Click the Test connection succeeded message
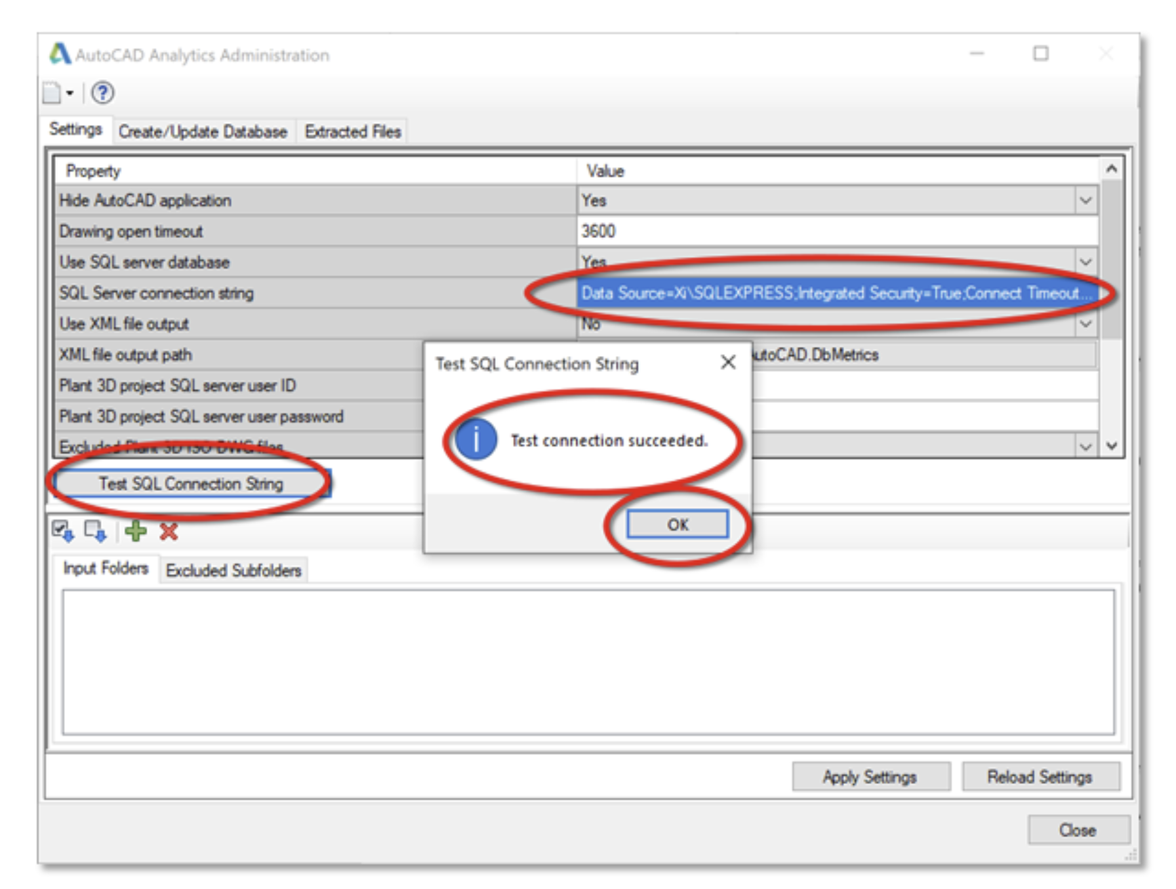 (x=609, y=441)
